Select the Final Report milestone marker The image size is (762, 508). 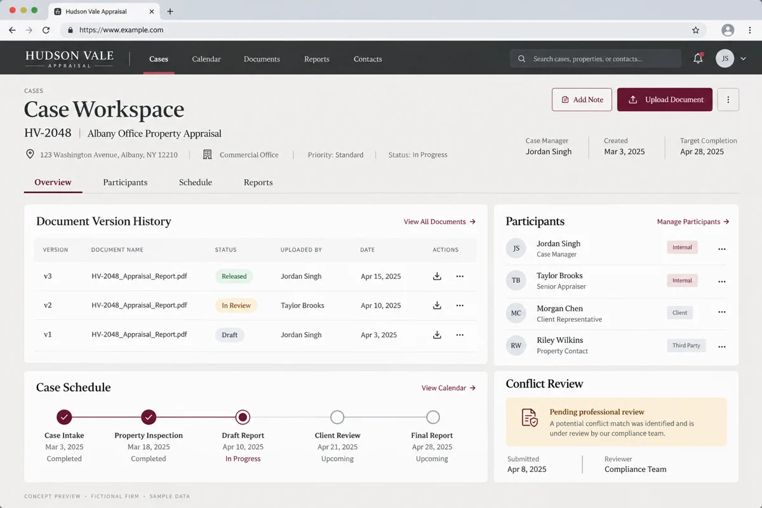coord(432,417)
